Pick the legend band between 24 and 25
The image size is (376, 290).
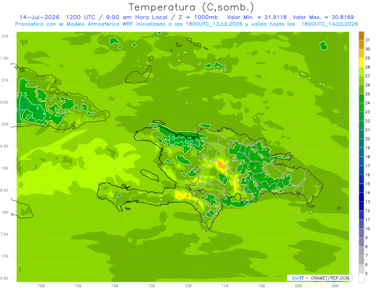pos(361,98)
